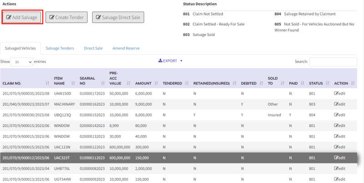Open the Direct Sale tab
364x183 pixels.
[93, 48]
